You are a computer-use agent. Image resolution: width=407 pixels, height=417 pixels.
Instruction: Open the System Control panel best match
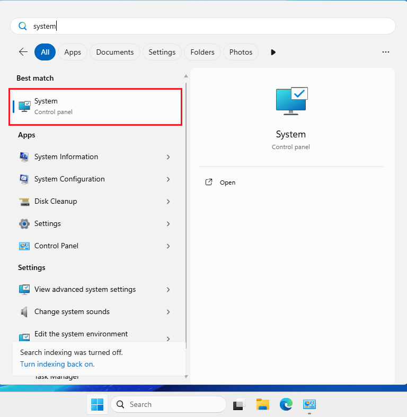tap(95, 107)
